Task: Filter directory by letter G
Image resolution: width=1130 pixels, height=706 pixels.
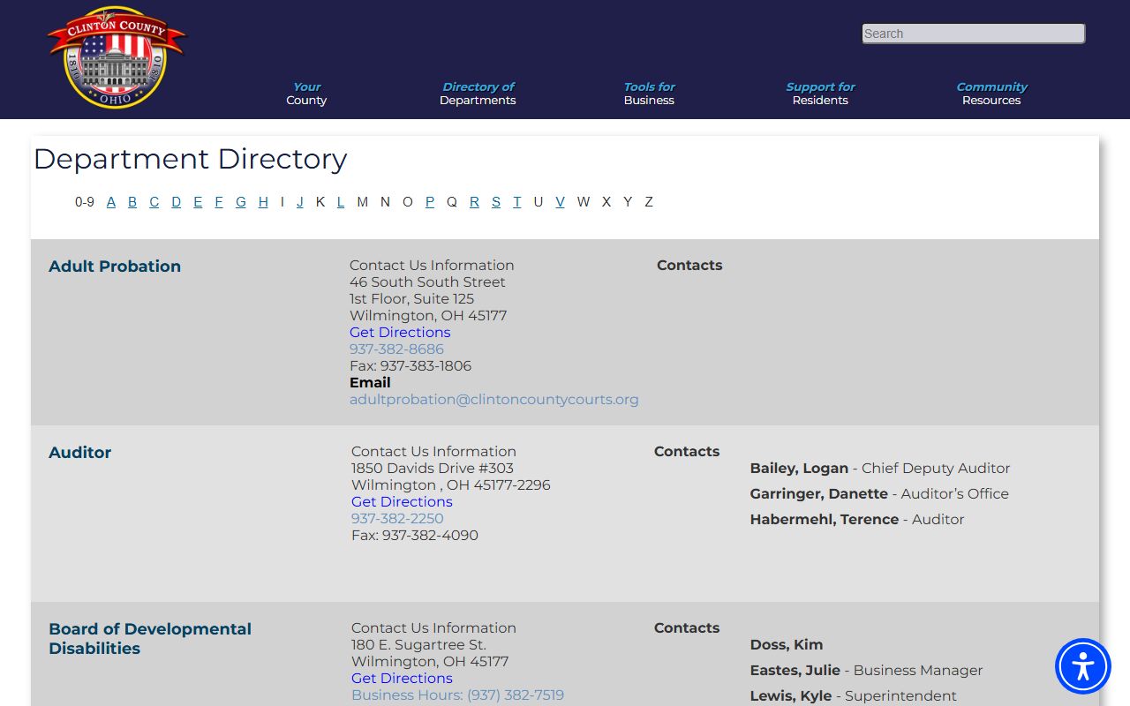Action: 241,202
